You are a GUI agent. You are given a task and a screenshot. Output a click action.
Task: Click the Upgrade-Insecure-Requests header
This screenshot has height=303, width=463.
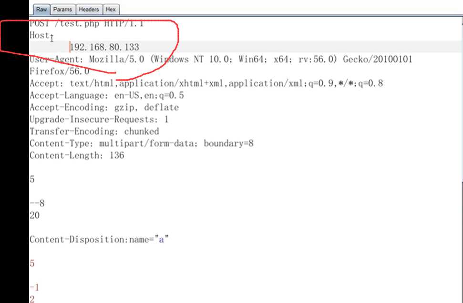point(99,120)
